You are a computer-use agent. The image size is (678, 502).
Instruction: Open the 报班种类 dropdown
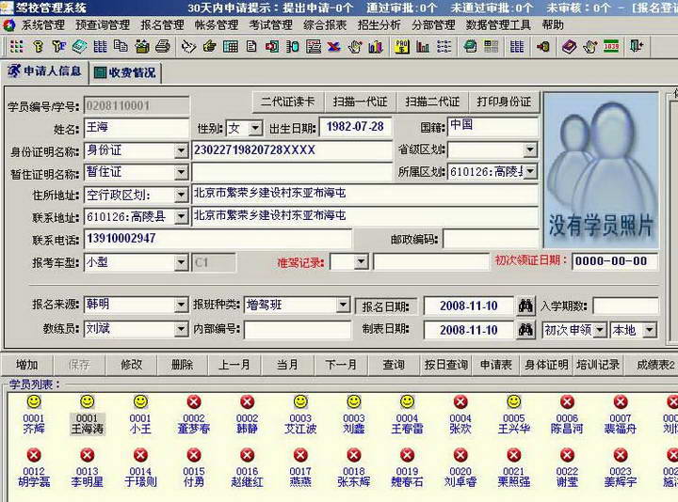(x=343, y=305)
